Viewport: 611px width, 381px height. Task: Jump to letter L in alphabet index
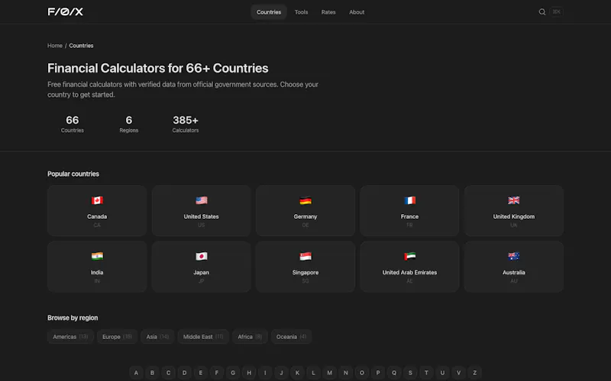[x=313, y=373]
